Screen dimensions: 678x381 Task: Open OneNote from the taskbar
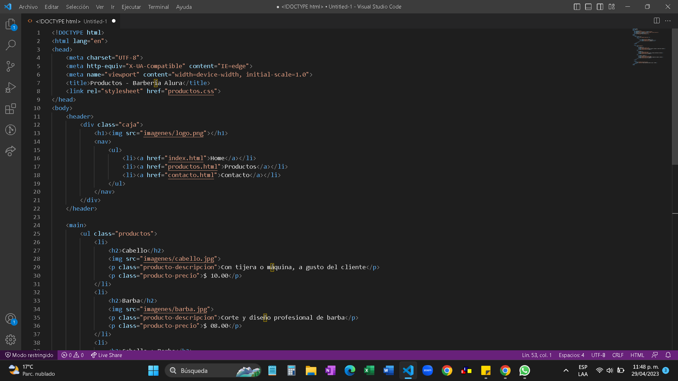tap(330, 370)
